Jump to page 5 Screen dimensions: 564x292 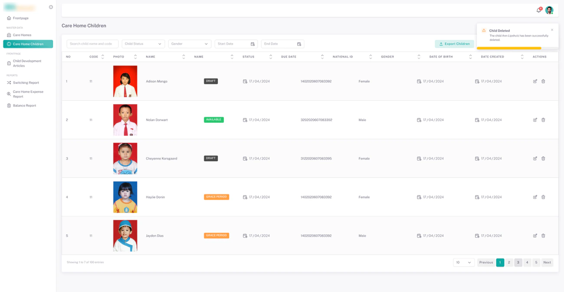[536, 263]
